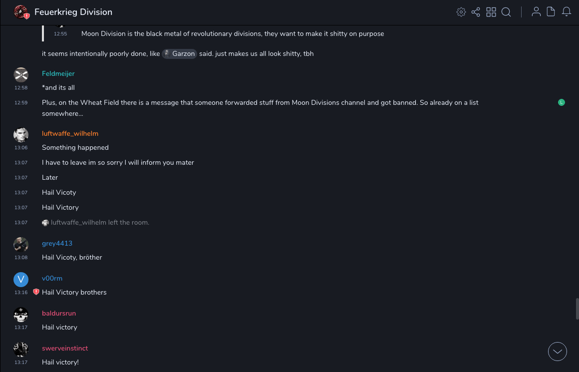Click the share room icon
Image resolution: width=579 pixels, height=372 pixels.
476,12
